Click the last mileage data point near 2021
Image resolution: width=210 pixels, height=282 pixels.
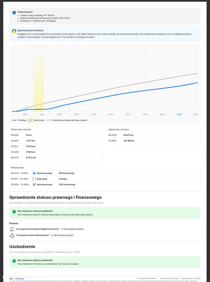point(195,83)
